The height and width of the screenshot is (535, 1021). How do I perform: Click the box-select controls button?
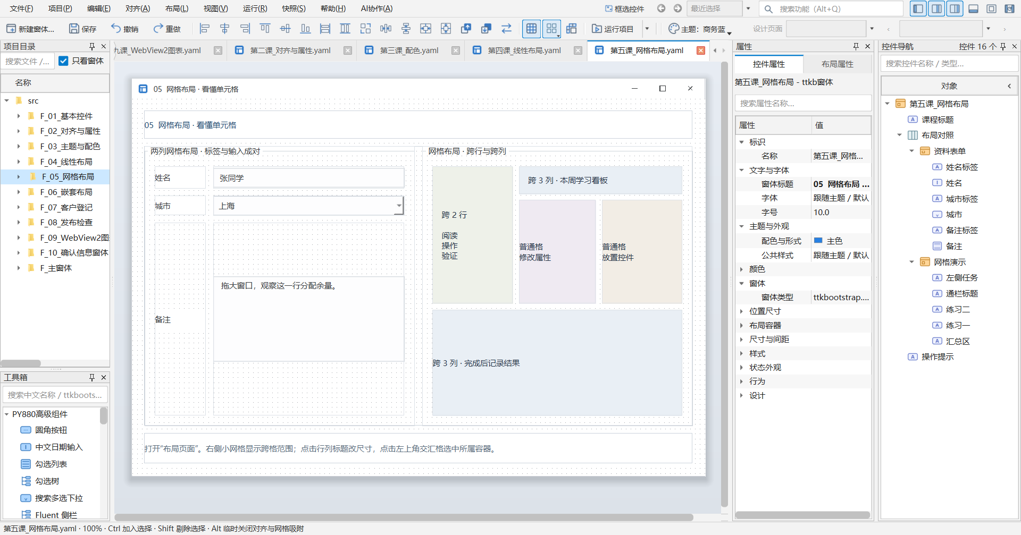pos(624,9)
